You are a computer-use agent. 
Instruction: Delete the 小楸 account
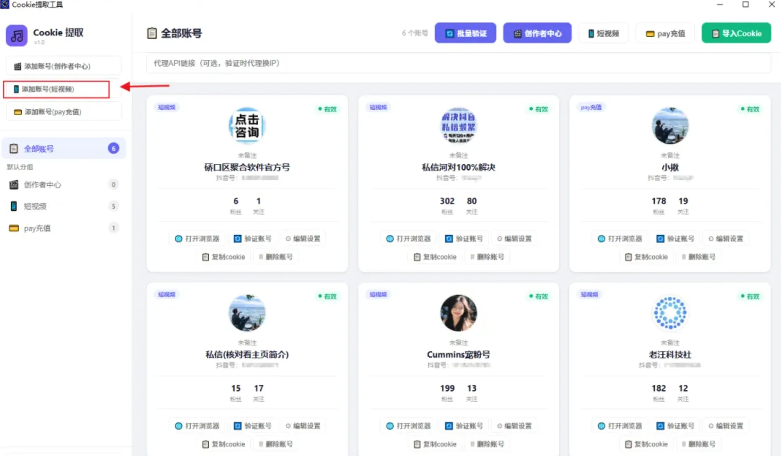(x=698, y=257)
